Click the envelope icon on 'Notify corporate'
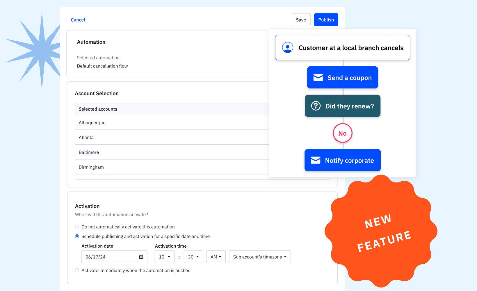 (x=315, y=160)
